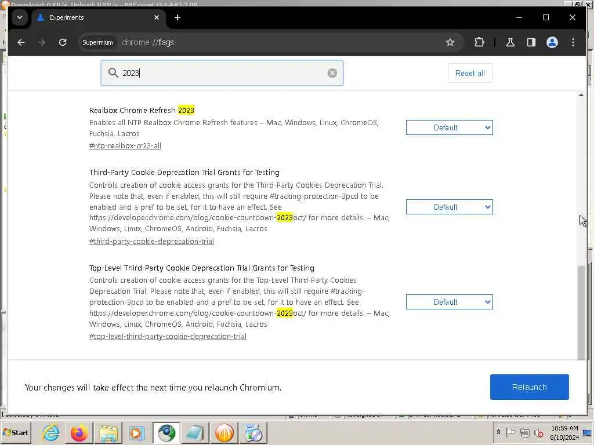
Task: Add a new tab with the plus button
Action: click(178, 17)
